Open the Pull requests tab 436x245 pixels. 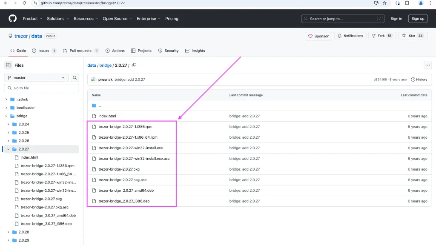point(80,51)
